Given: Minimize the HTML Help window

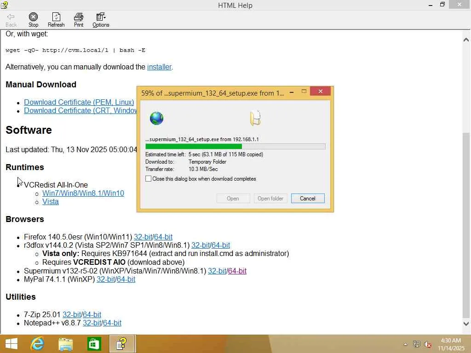Looking at the screenshot, I should [430, 5].
